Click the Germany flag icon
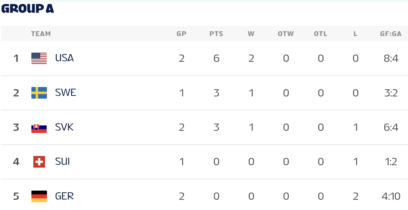 (39, 196)
